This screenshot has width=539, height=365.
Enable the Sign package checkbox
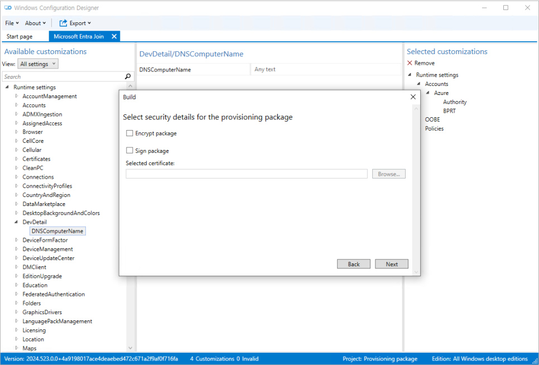click(x=129, y=151)
